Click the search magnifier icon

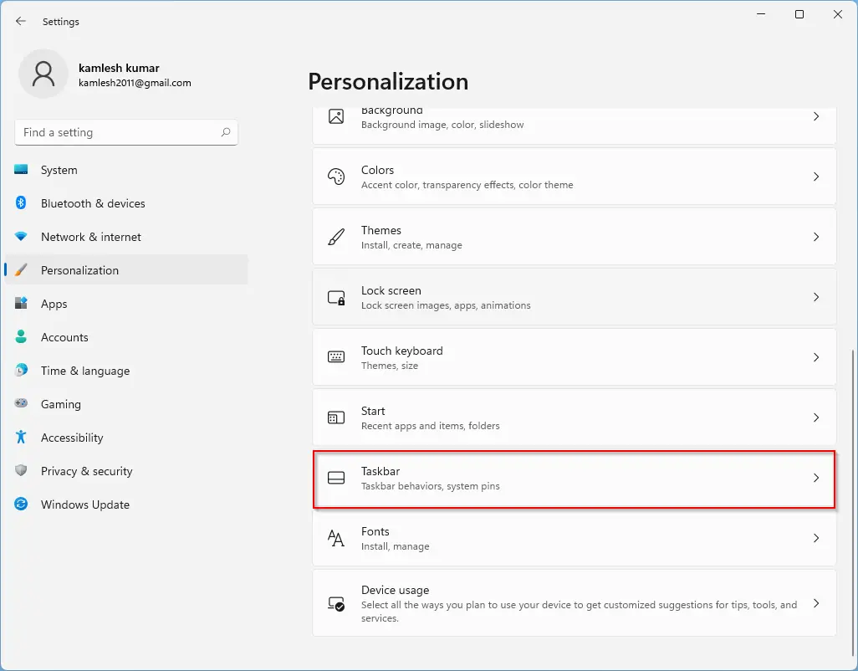coord(226,132)
